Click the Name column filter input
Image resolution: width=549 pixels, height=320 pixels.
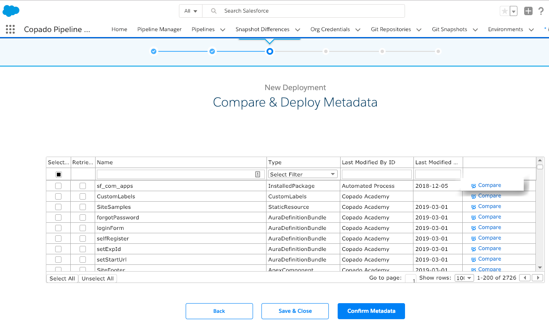[x=181, y=174]
